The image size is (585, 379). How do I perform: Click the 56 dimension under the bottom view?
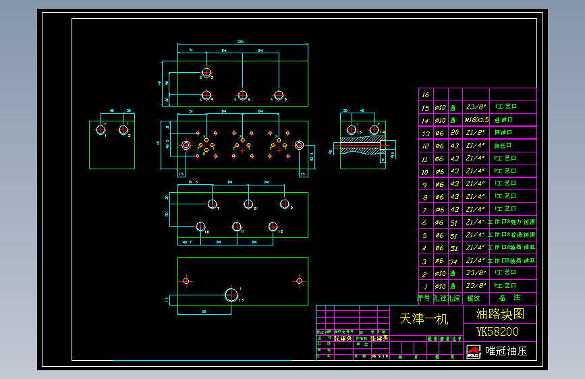point(204,312)
